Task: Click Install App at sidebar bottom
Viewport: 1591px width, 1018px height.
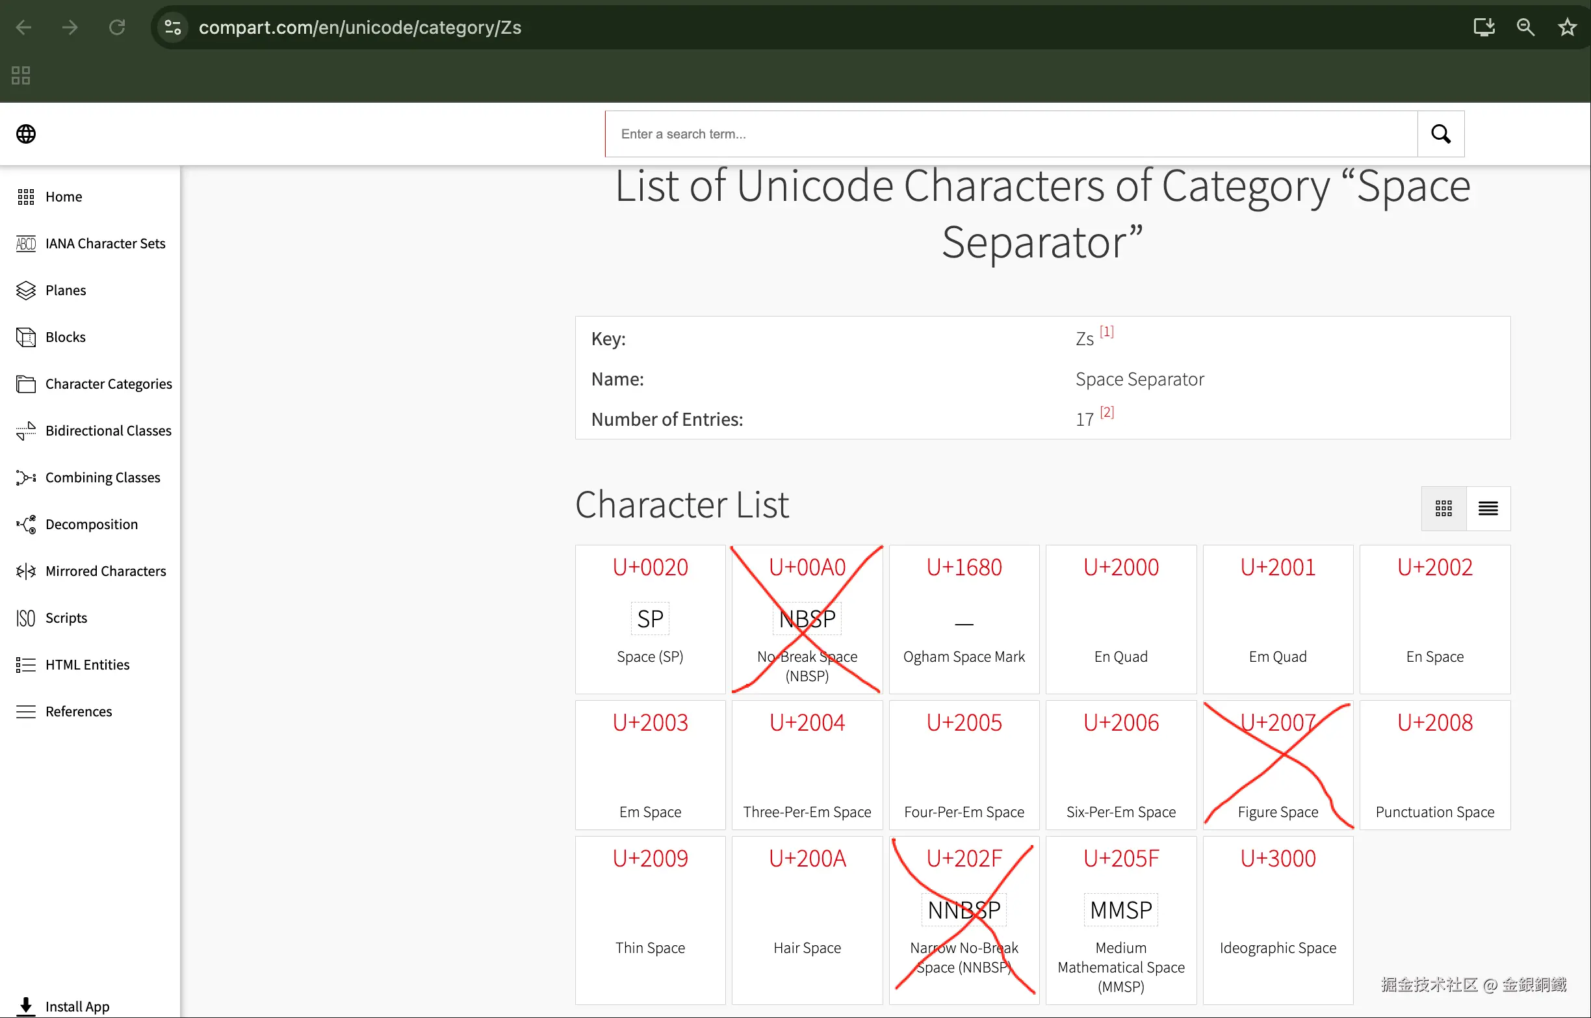Action: point(77,1006)
